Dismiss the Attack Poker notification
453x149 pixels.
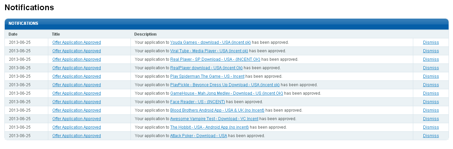(x=431, y=136)
